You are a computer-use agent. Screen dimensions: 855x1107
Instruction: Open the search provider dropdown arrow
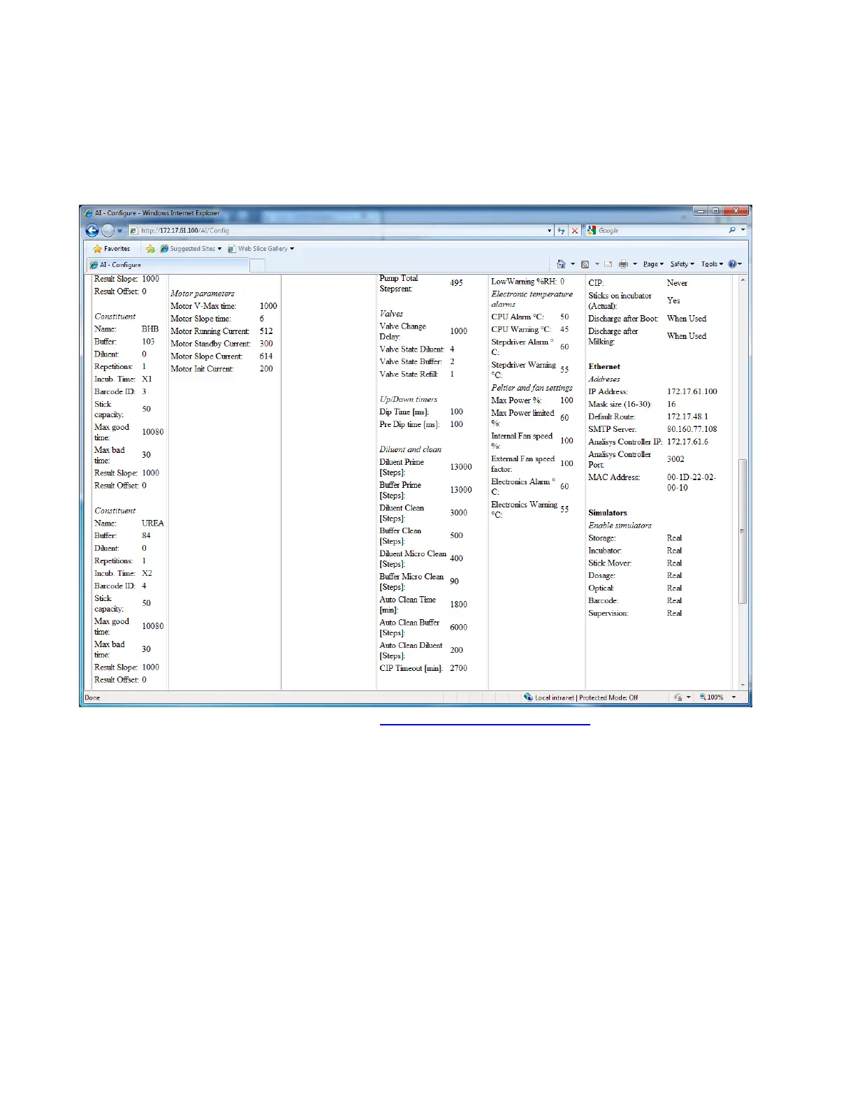(743, 230)
